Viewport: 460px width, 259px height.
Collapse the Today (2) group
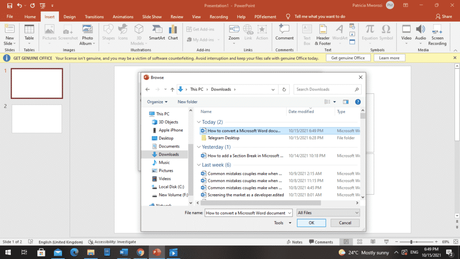[199, 122]
